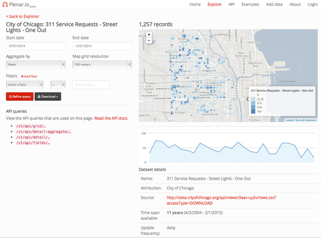The image size is (321, 238).
Task: Zoom out the map with minus button
Action: (x=149, y=41)
